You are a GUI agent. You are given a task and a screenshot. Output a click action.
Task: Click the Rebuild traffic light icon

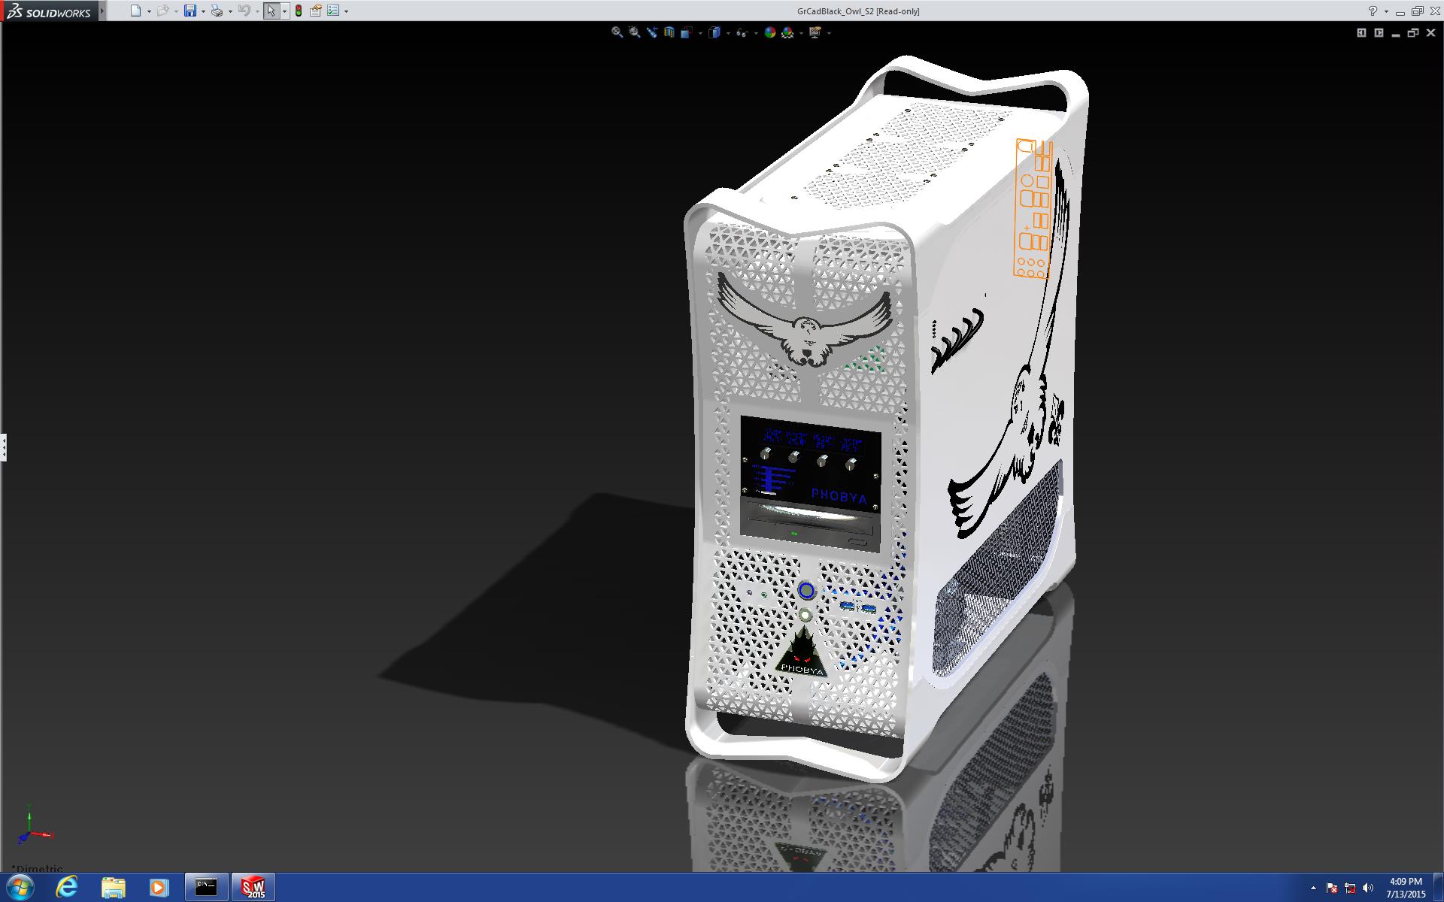pos(299,11)
